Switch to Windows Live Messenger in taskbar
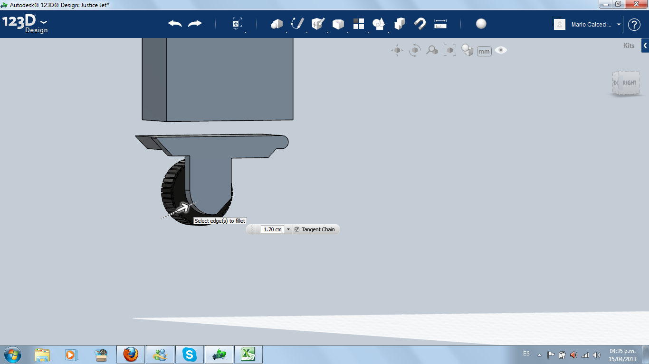 (160, 355)
